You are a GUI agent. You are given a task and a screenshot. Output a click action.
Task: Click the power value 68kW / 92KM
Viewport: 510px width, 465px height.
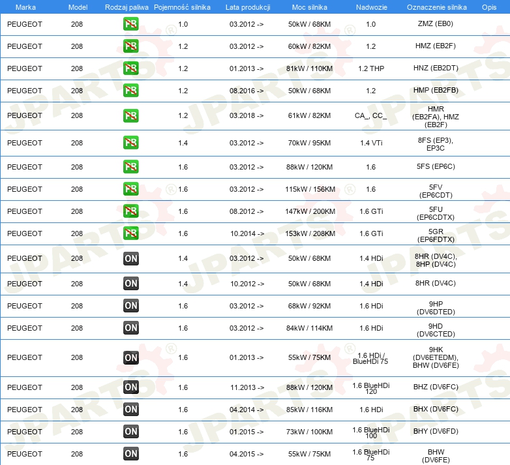click(309, 306)
